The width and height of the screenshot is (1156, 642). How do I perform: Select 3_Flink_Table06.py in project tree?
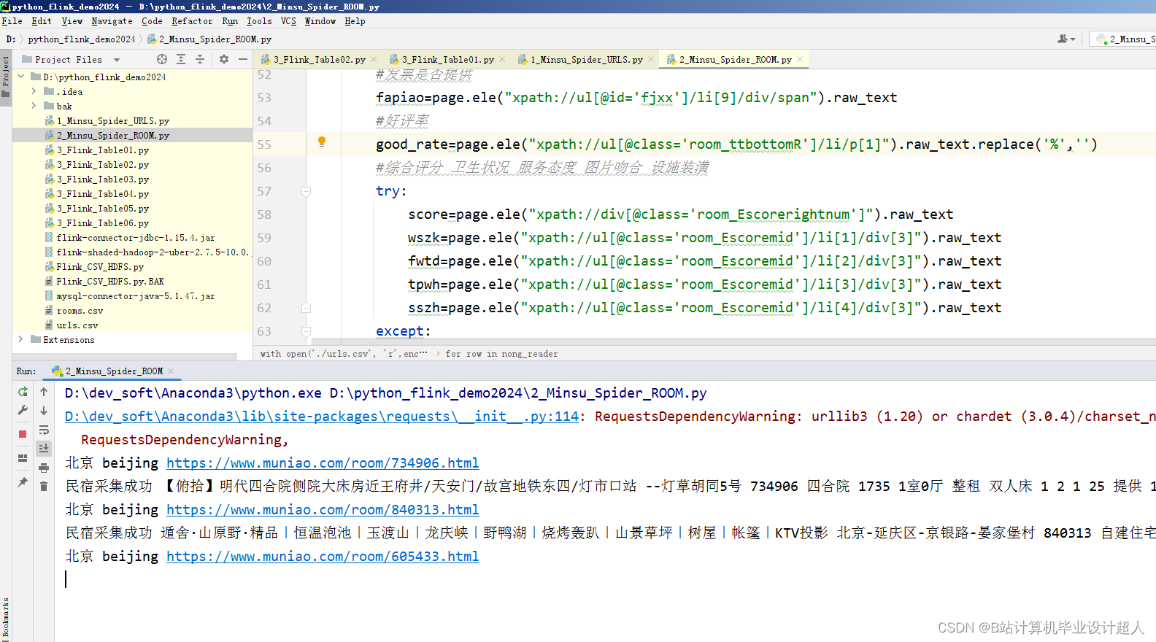(x=102, y=223)
